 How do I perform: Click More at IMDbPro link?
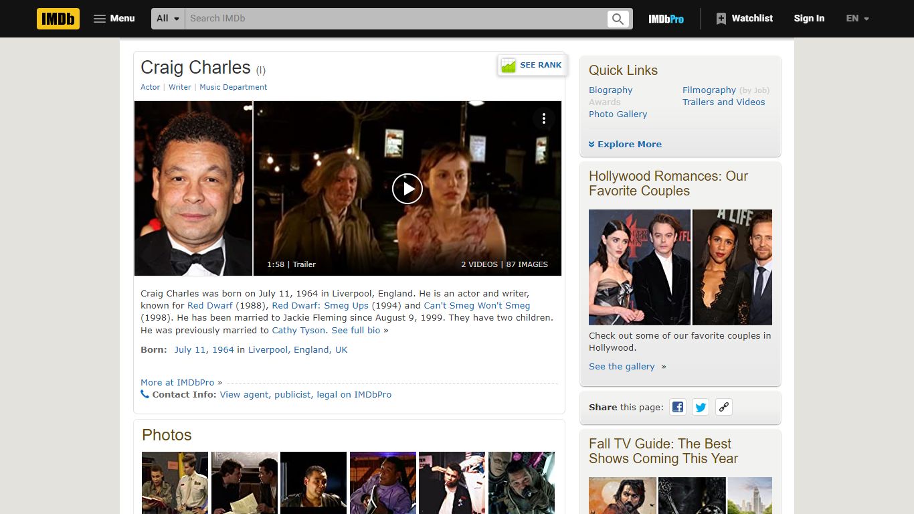(x=177, y=382)
